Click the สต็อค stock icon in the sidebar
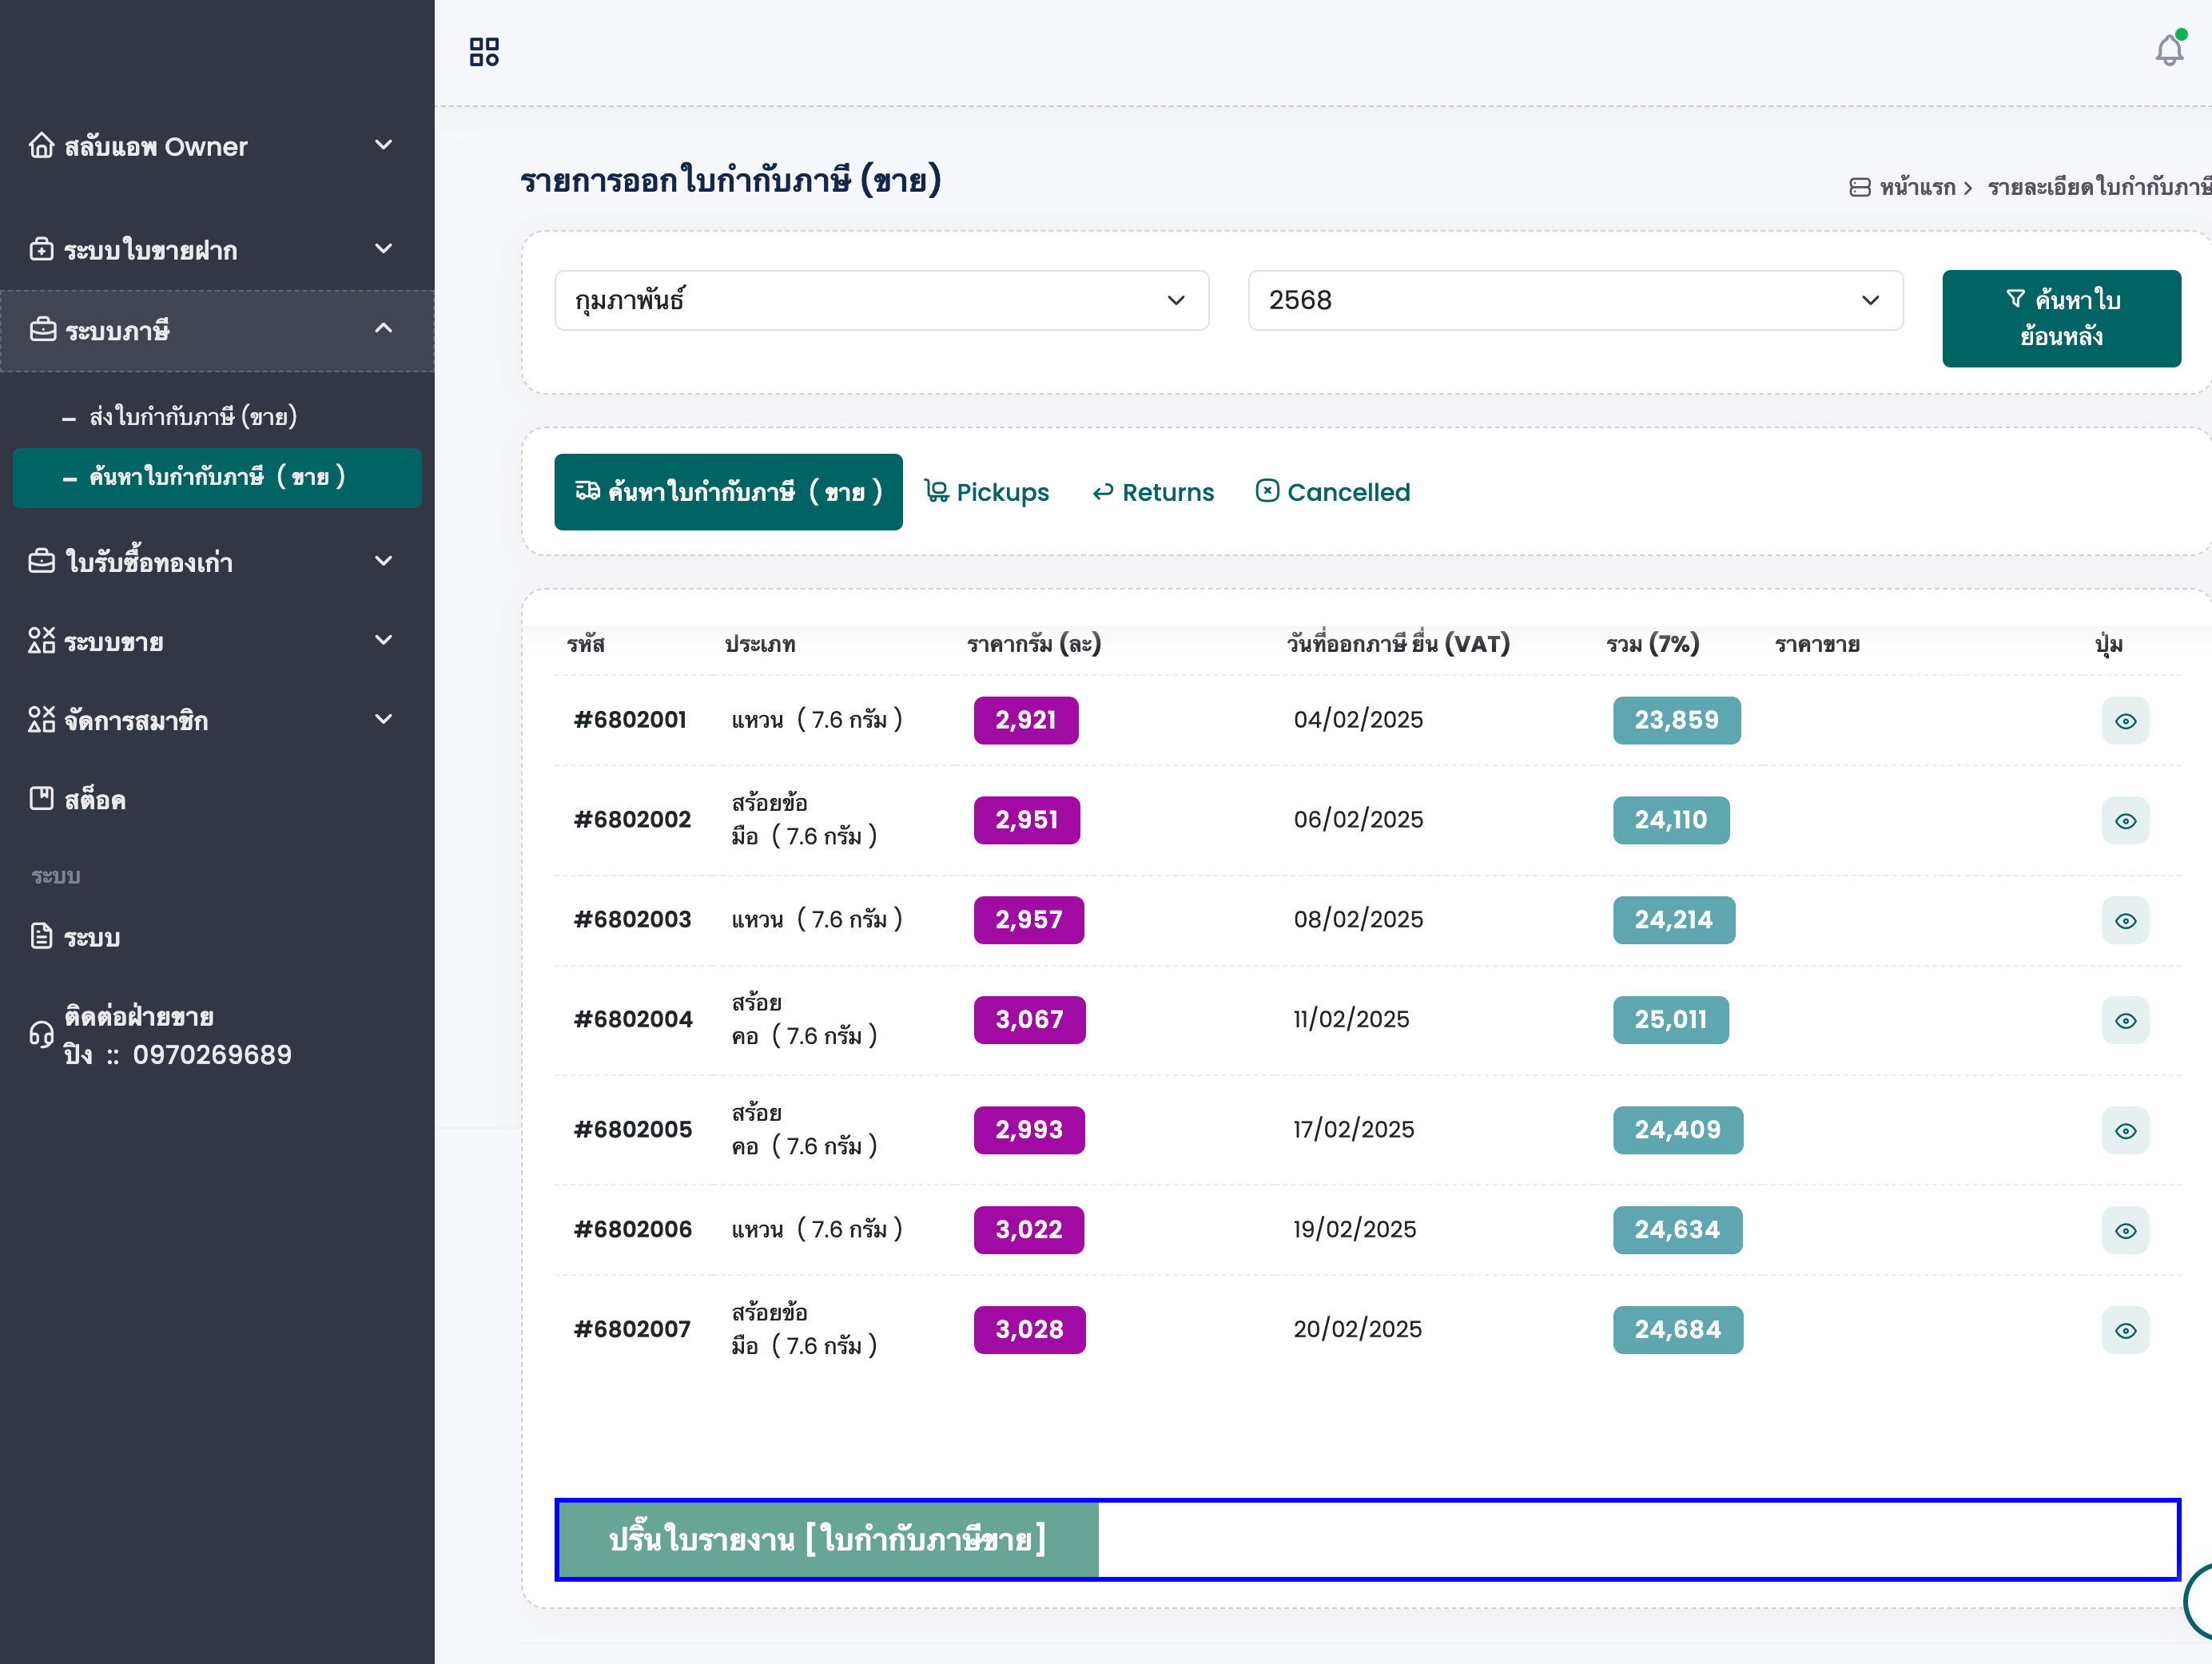The image size is (2212, 1664). (41, 799)
